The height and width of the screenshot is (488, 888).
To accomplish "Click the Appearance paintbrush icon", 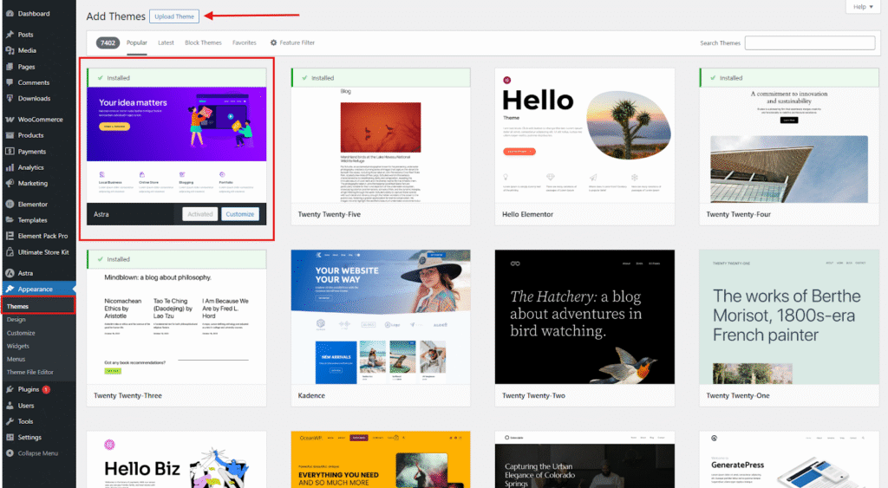I will tap(10, 290).
